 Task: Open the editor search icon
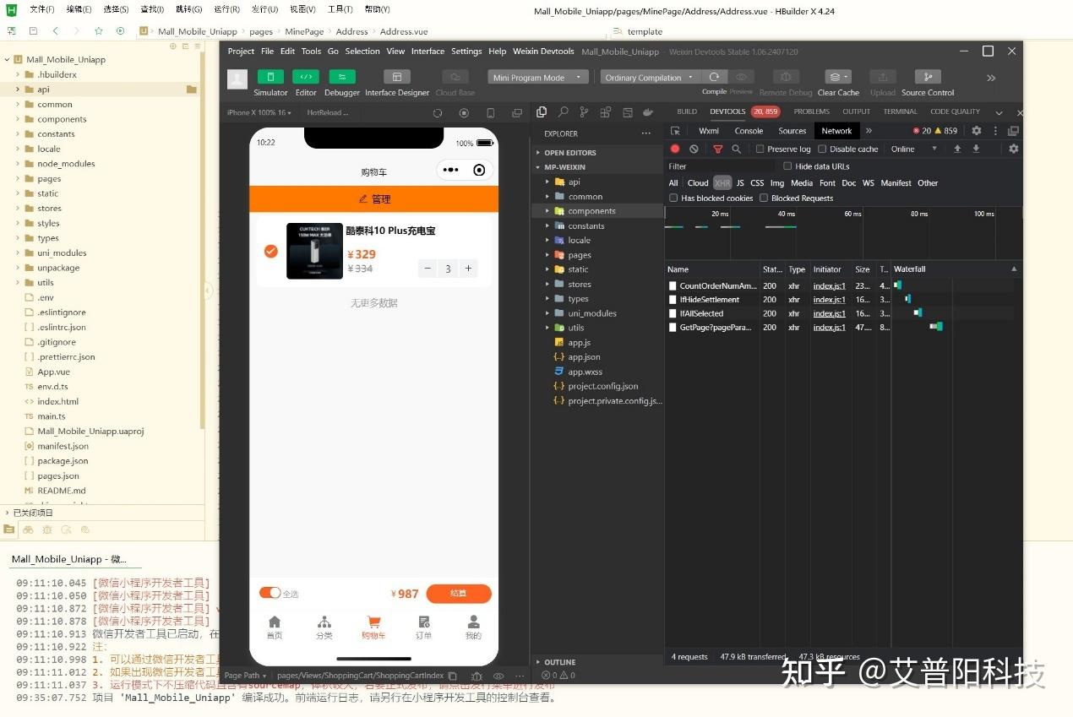pos(563,111)
